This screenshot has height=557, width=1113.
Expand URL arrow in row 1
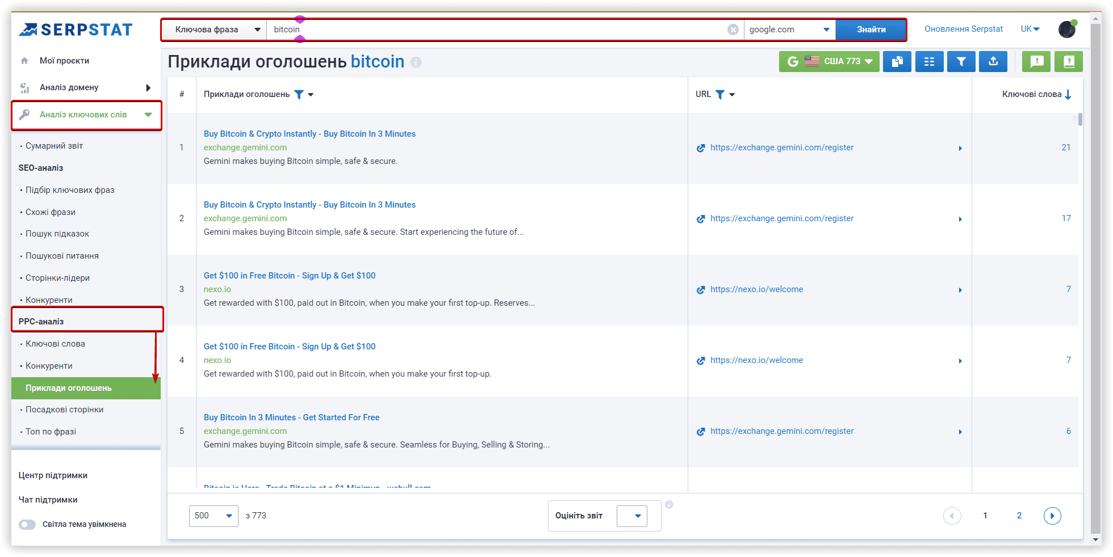[x=960, y=148]
